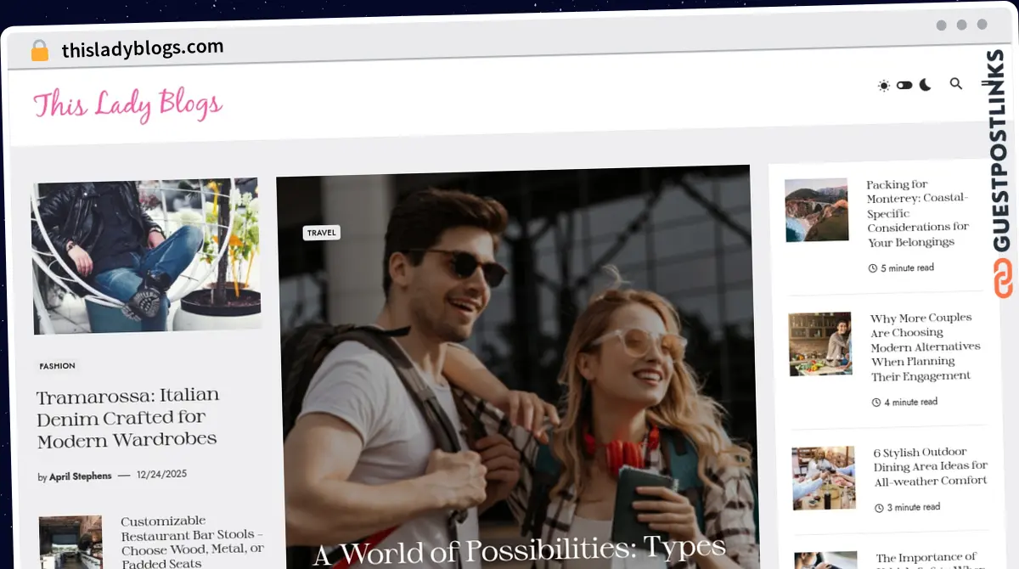Toggle the dark mode switch
The image size is (1019, 569).
click(x=904, y=85)
